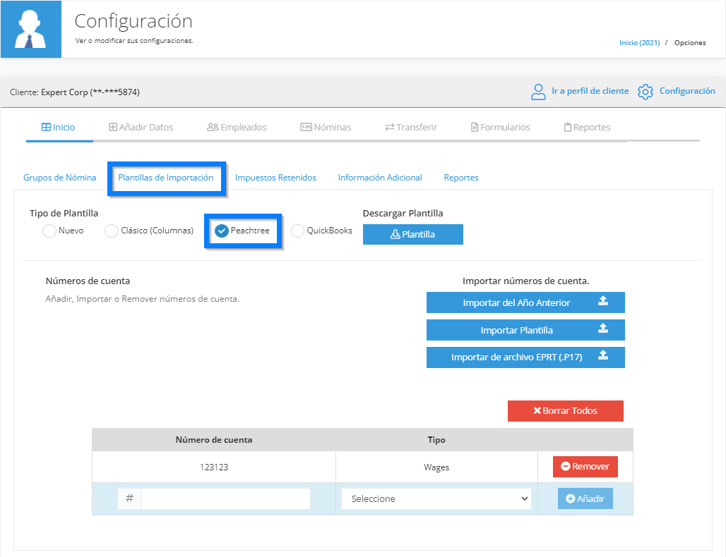The height and width of the screenshot is (557, 726).
Task: Open the Reportes sub-tab under configuration
Action: click(x=461, y=178)
